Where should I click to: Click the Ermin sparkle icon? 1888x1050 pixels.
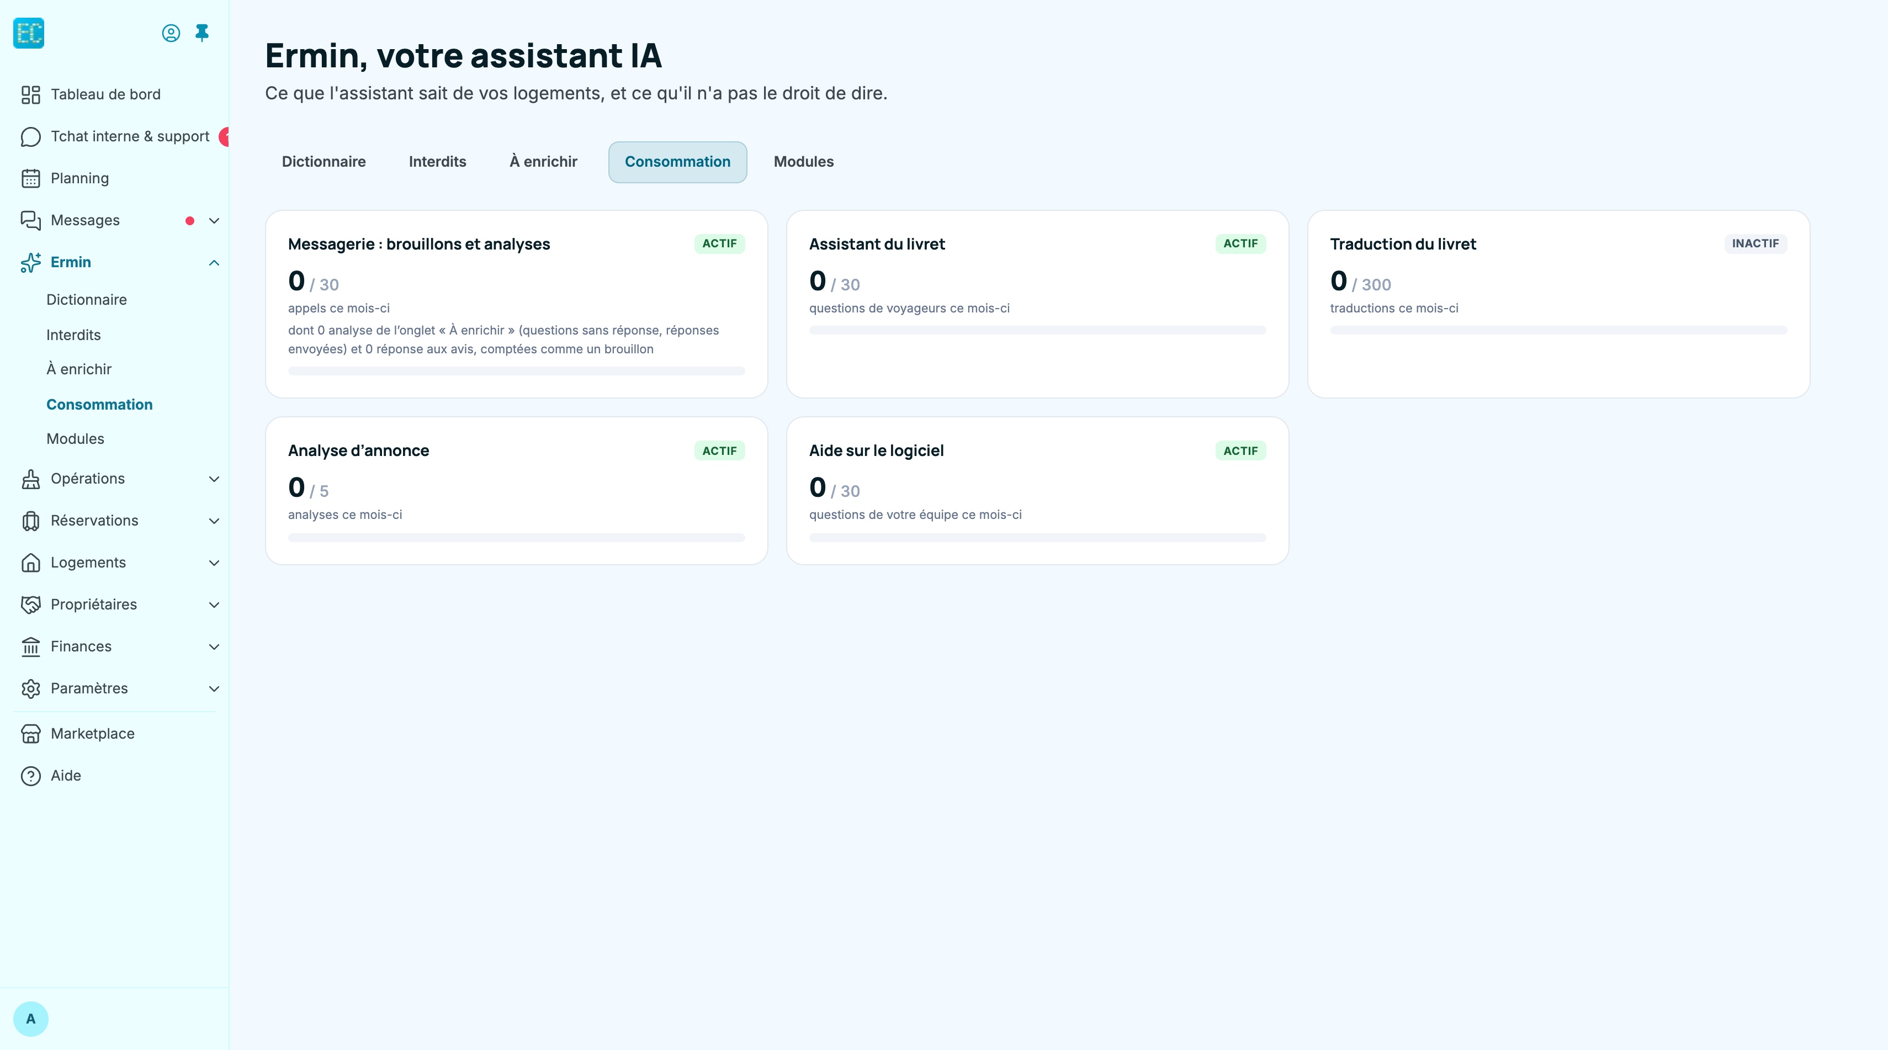31,262
